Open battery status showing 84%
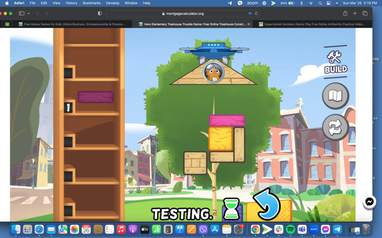 (288, 3)
